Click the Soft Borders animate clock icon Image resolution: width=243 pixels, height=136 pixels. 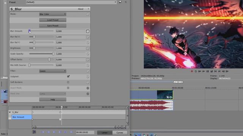click(x=88, y=82)
